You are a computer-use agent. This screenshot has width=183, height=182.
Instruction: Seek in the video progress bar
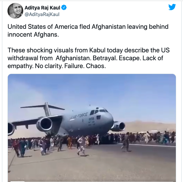pyautogui.click(x=92, y=182)
